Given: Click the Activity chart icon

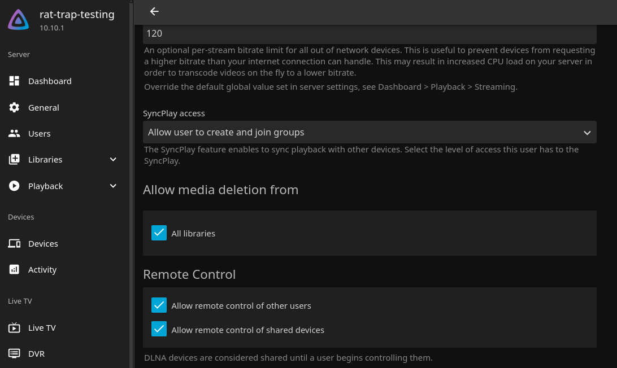Looking at the screenshot, I should (15, 269).
